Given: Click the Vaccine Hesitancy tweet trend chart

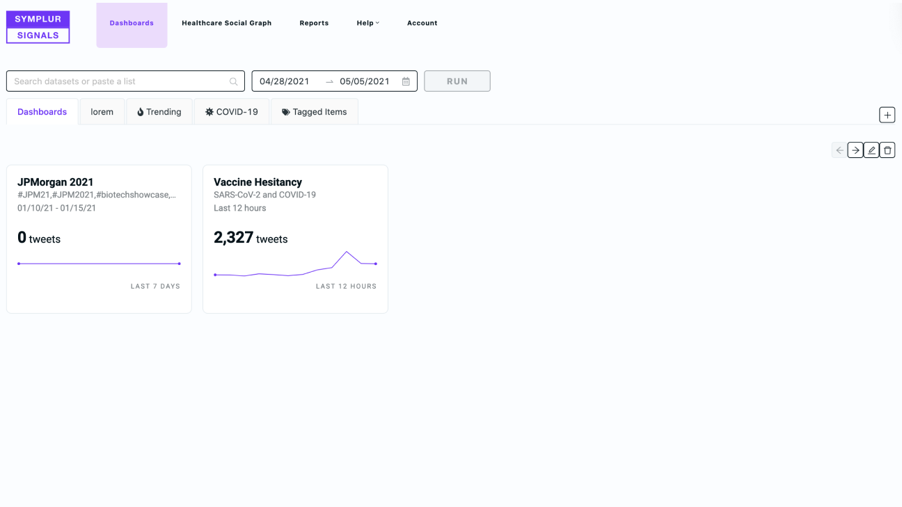Looking at the screenshot, I should 296,264.
